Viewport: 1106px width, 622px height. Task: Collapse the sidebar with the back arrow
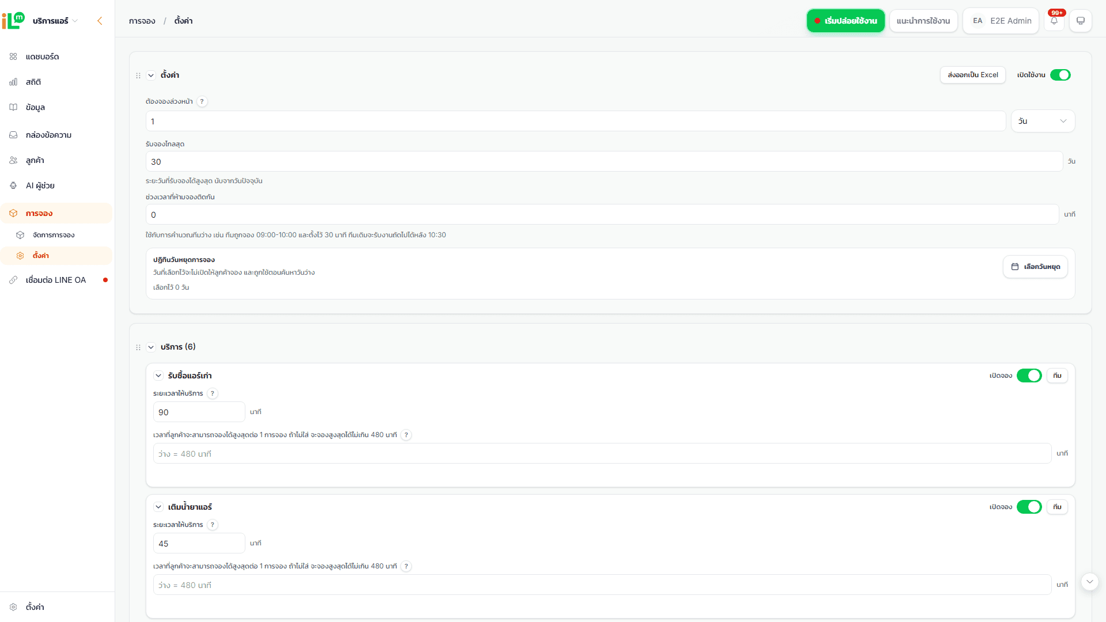pyautogui.click(x=100, y=21)
